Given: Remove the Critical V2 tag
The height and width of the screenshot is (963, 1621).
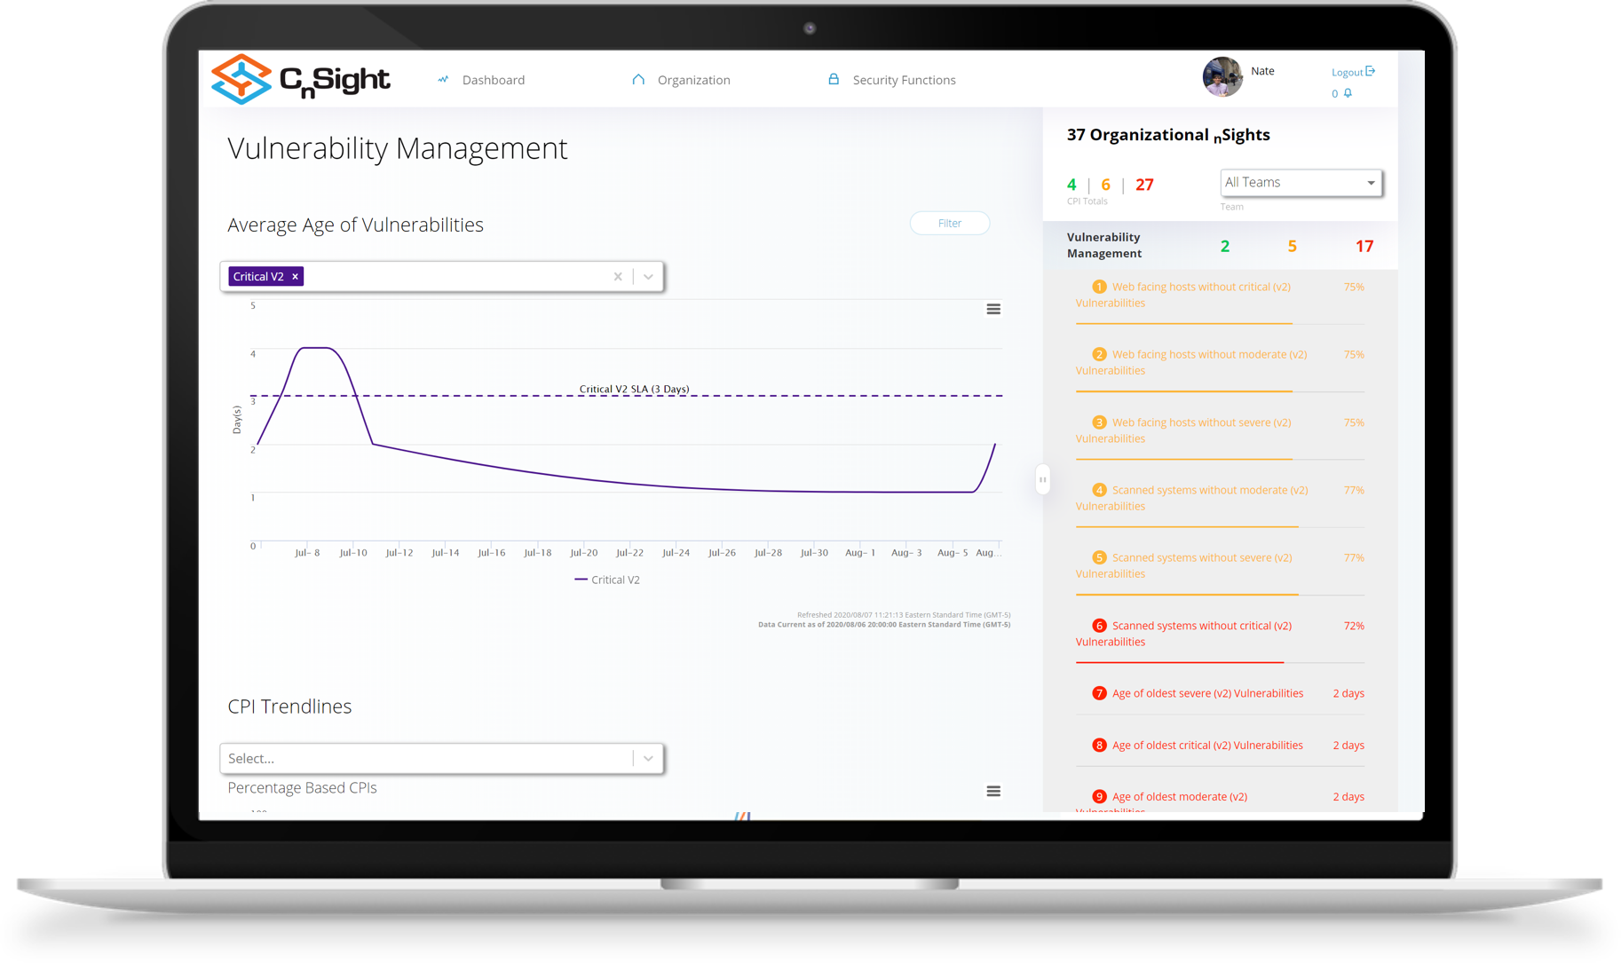Looking at the screenshot, I should click(296, 277).
